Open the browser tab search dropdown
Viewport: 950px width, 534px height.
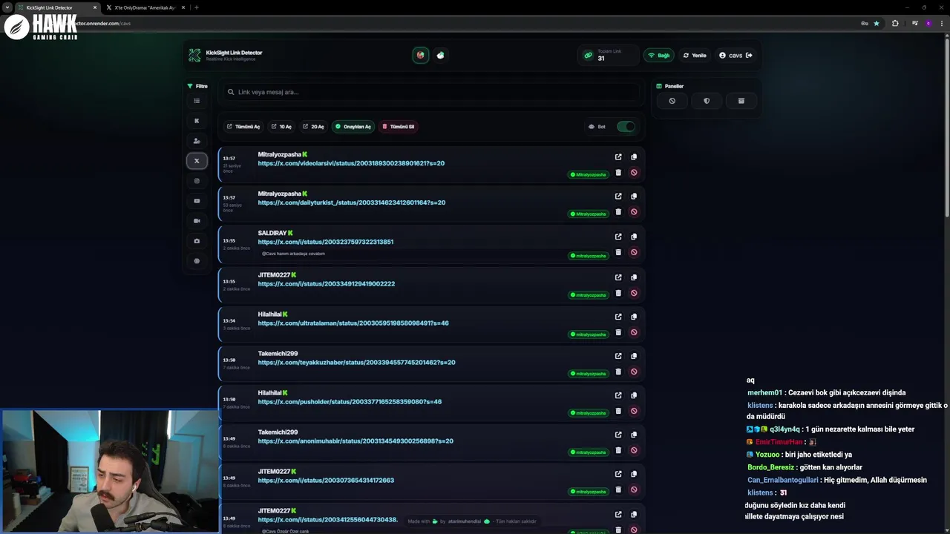coord(7,7)
